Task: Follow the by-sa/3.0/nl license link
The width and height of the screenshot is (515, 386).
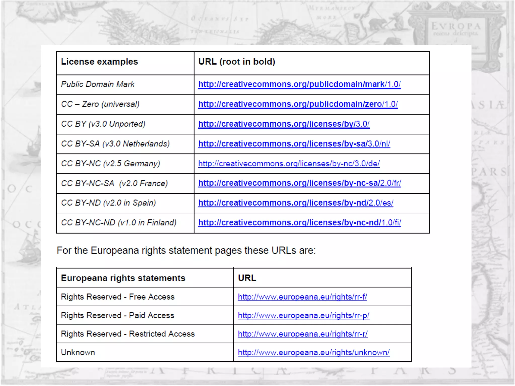Action: 294,144
